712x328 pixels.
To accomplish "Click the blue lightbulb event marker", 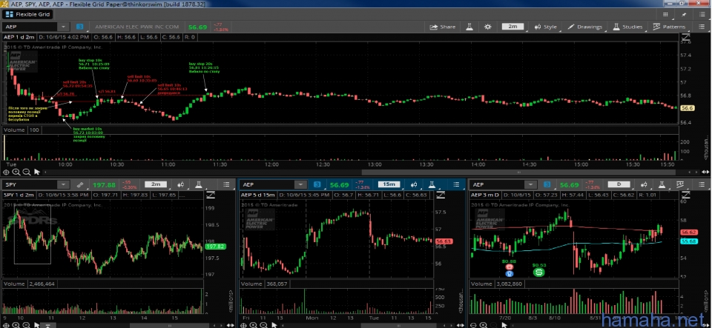I will pos(510,274).
